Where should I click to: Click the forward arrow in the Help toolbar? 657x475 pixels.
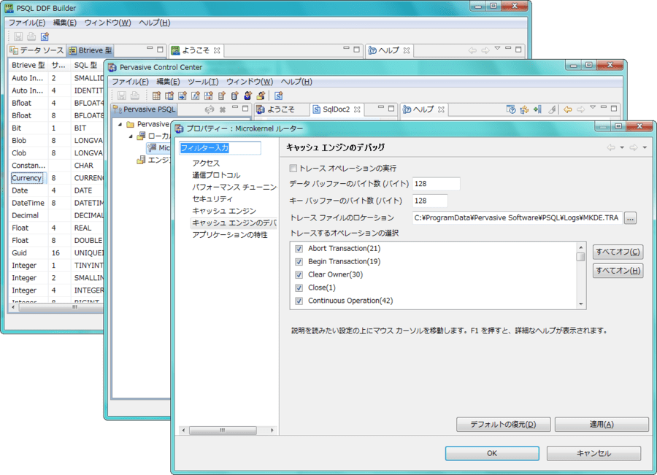pos(580,109)
